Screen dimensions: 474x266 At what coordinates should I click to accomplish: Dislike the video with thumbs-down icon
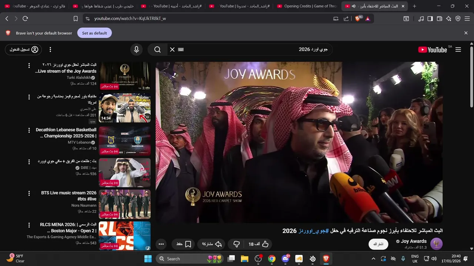tap(237, 244)
